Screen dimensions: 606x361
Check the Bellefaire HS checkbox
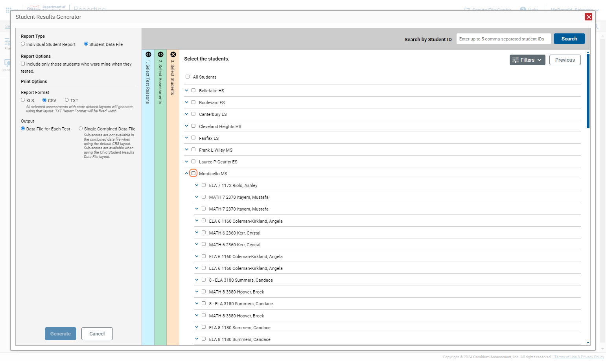193,90
